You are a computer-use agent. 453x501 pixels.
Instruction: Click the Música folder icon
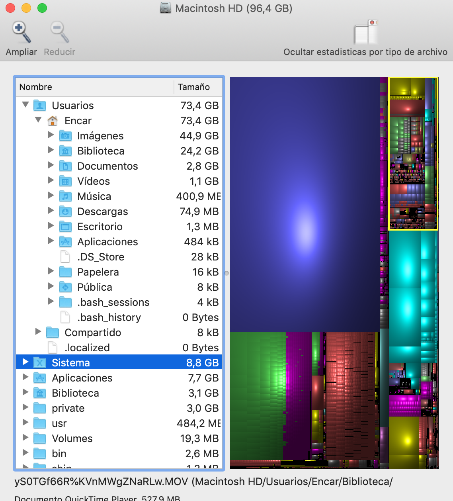65,196
